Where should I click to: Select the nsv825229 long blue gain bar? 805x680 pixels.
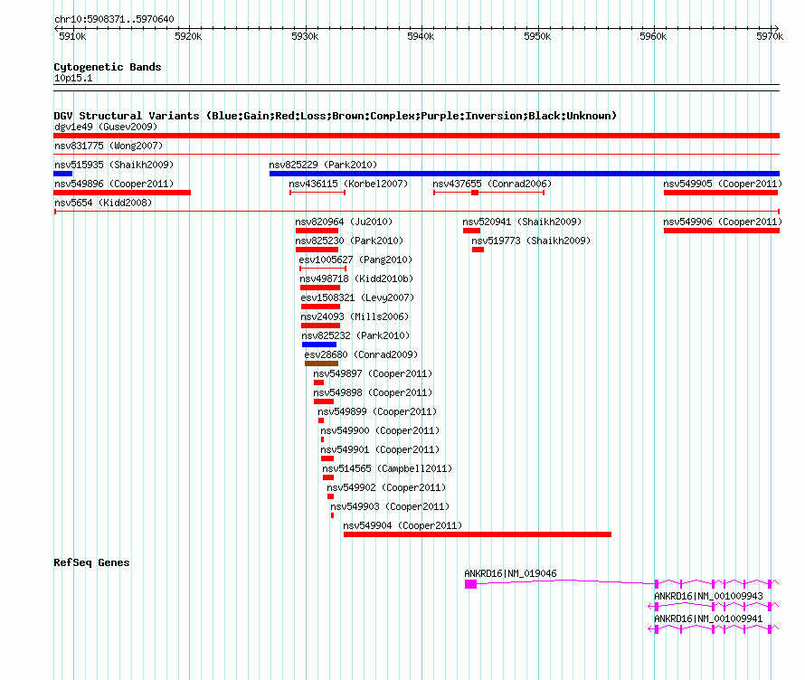pos(525,174)
